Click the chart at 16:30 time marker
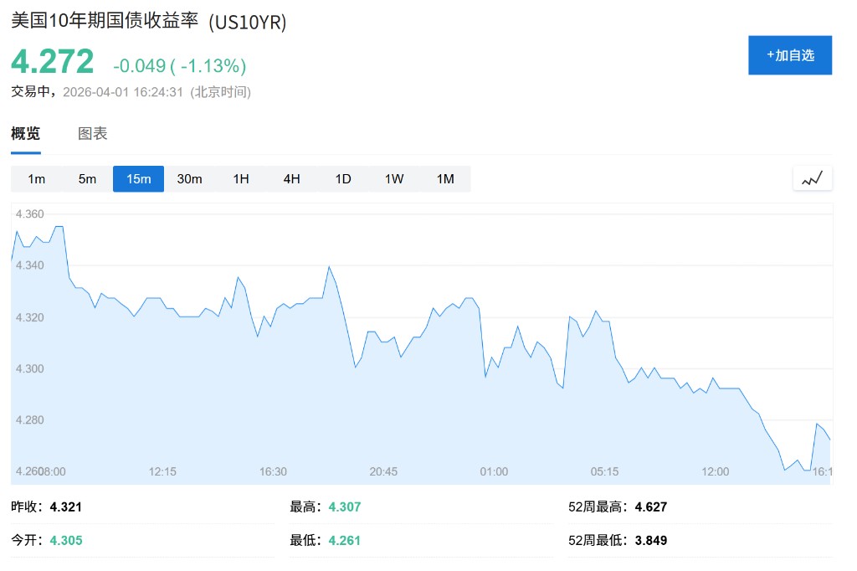 coord(273,471)
